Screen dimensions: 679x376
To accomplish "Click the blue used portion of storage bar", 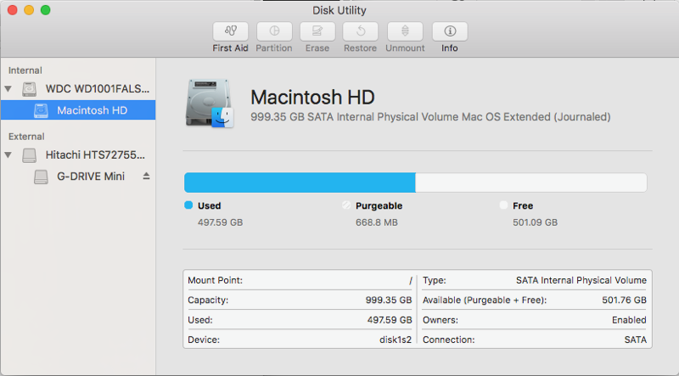I will [300, 182].
